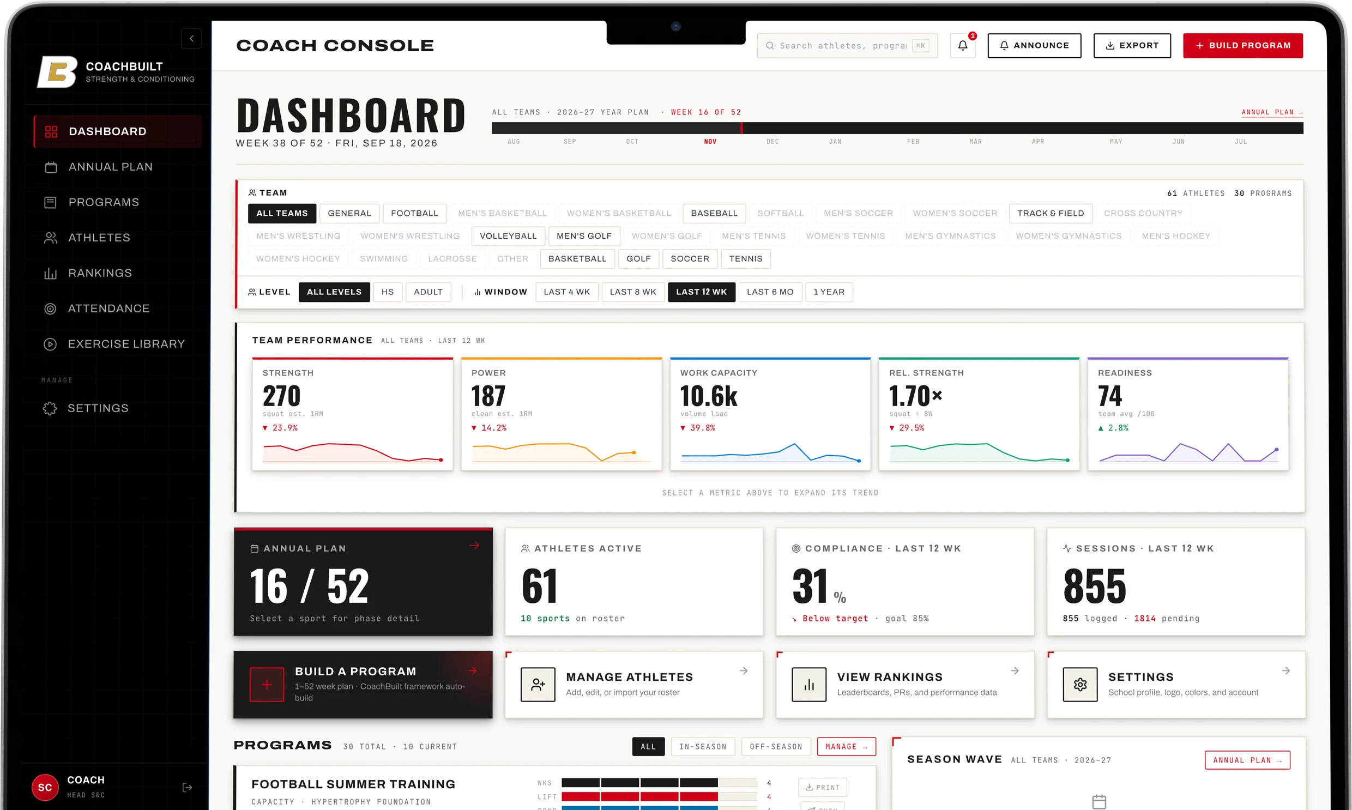Click the gear icon in Settings card
The image size is (1352, 810).
click(1079, 685)
